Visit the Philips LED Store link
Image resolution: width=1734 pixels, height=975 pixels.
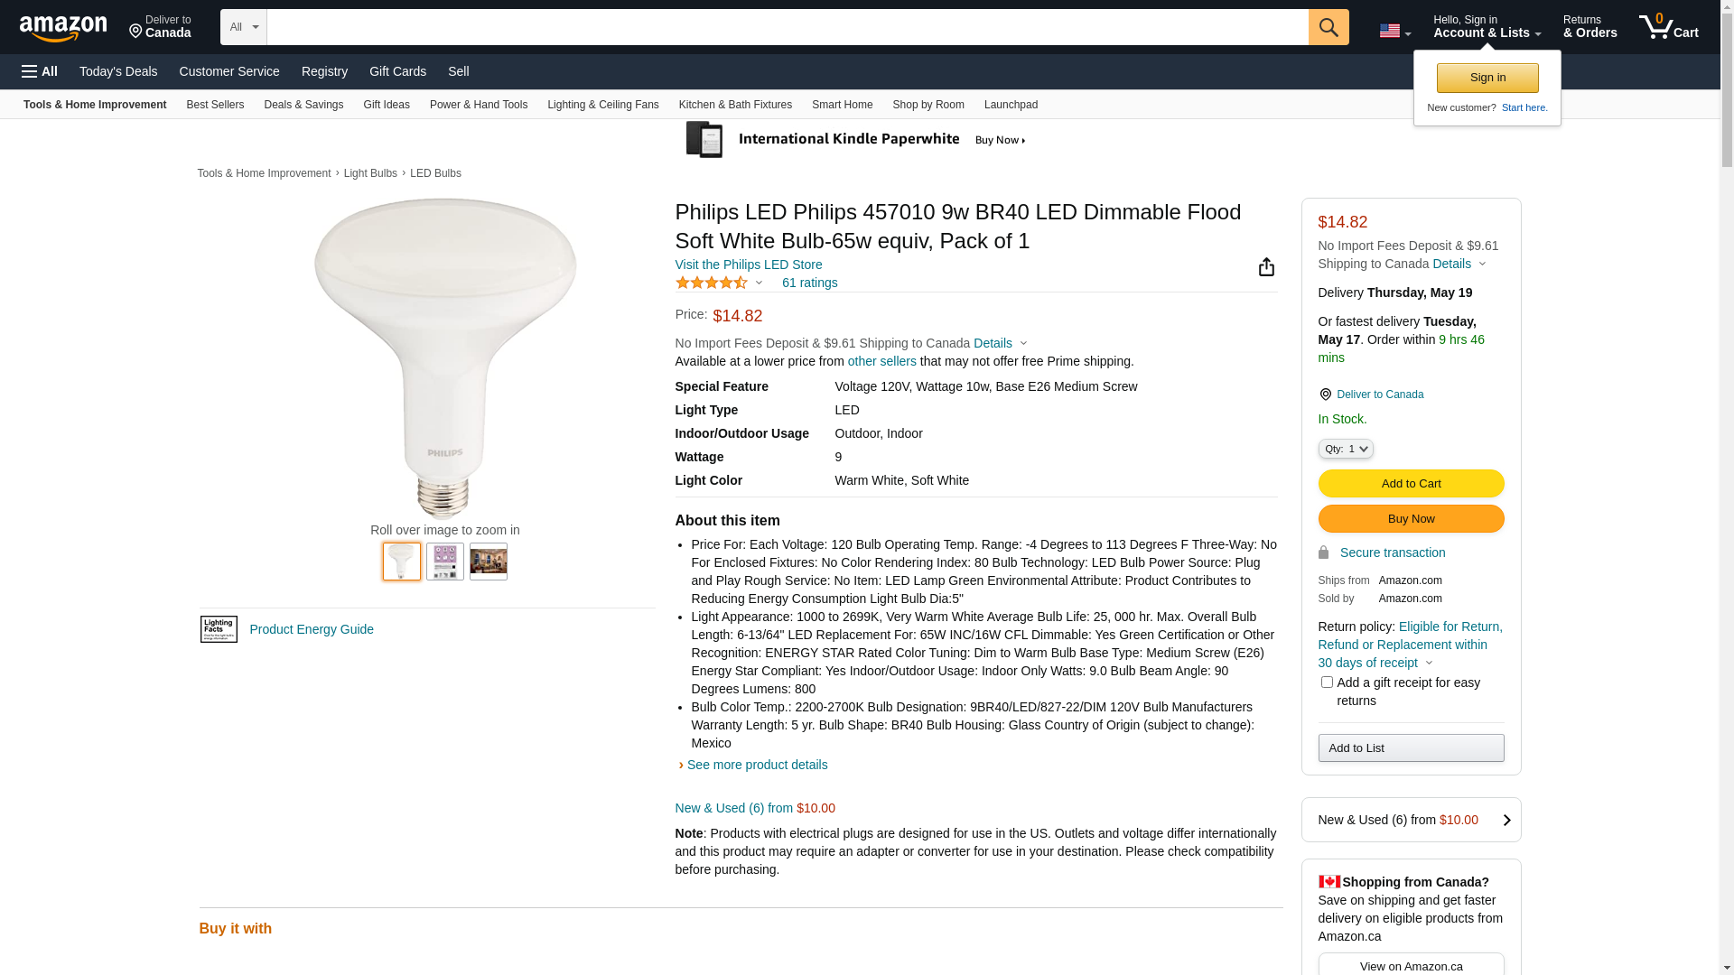(x=748, y=265)
